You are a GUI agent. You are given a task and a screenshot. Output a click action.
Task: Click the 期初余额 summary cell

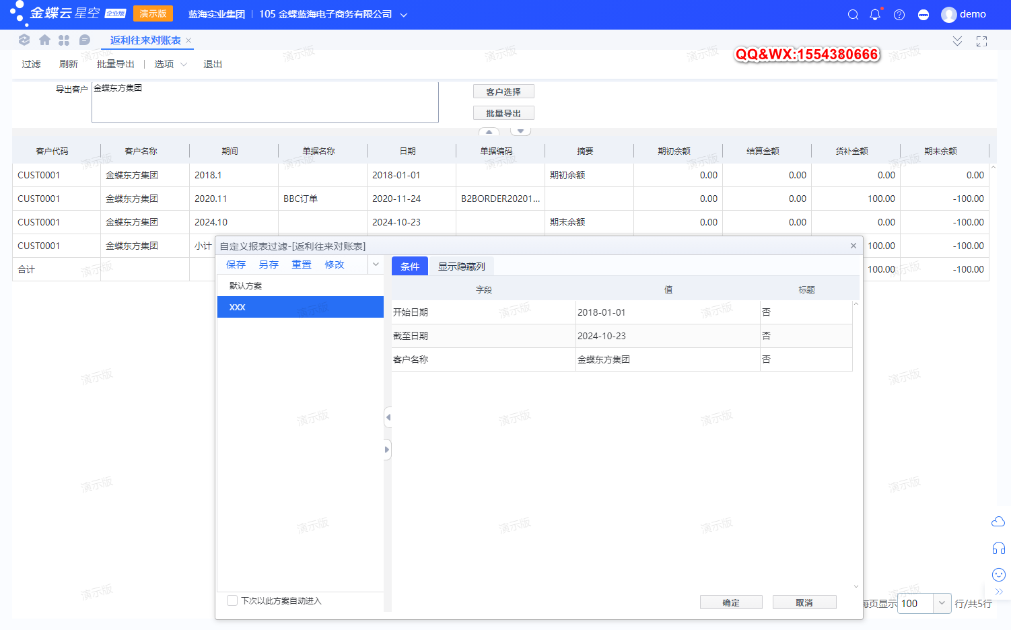point(589,175)
